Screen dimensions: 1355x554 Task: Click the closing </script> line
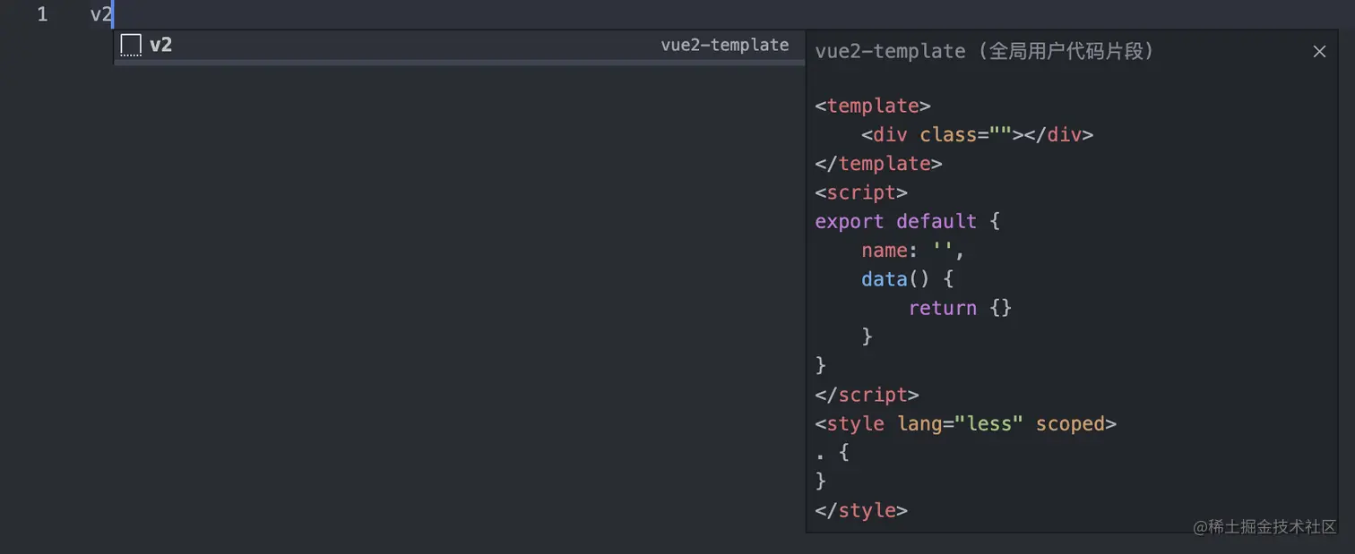tap(867, 395)
